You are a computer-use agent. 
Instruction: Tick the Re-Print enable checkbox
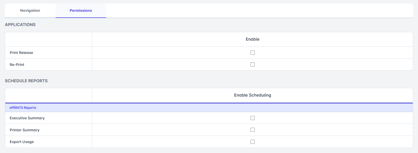pyautogui.click(x=253, y=65)
